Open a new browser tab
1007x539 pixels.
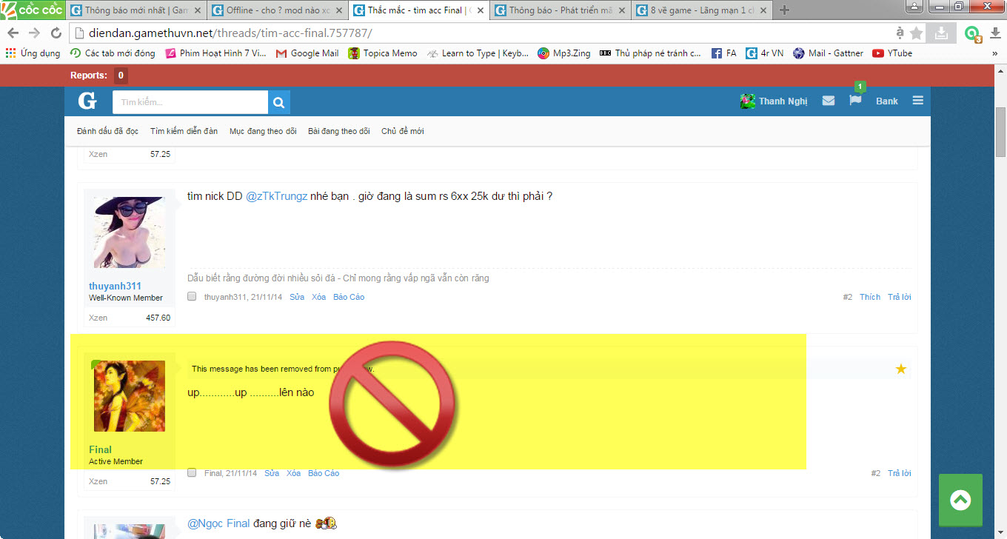point(785,10)
